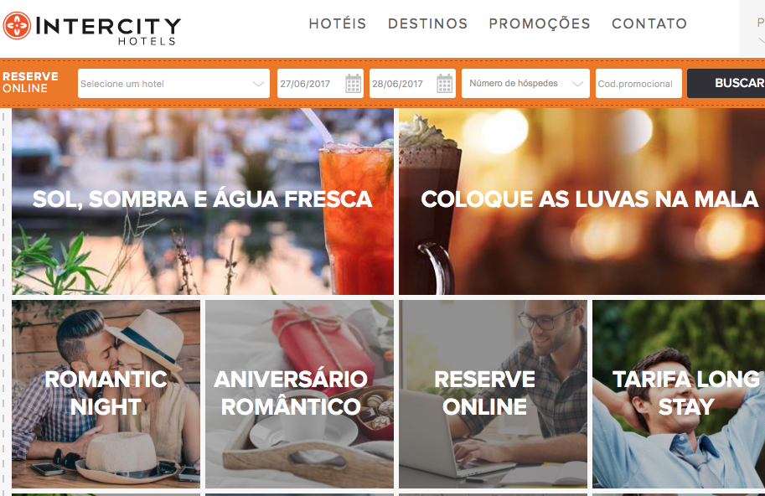Select the 27/06/2017 check-in date field
This screenshot has height=496, width=765.
320,84
